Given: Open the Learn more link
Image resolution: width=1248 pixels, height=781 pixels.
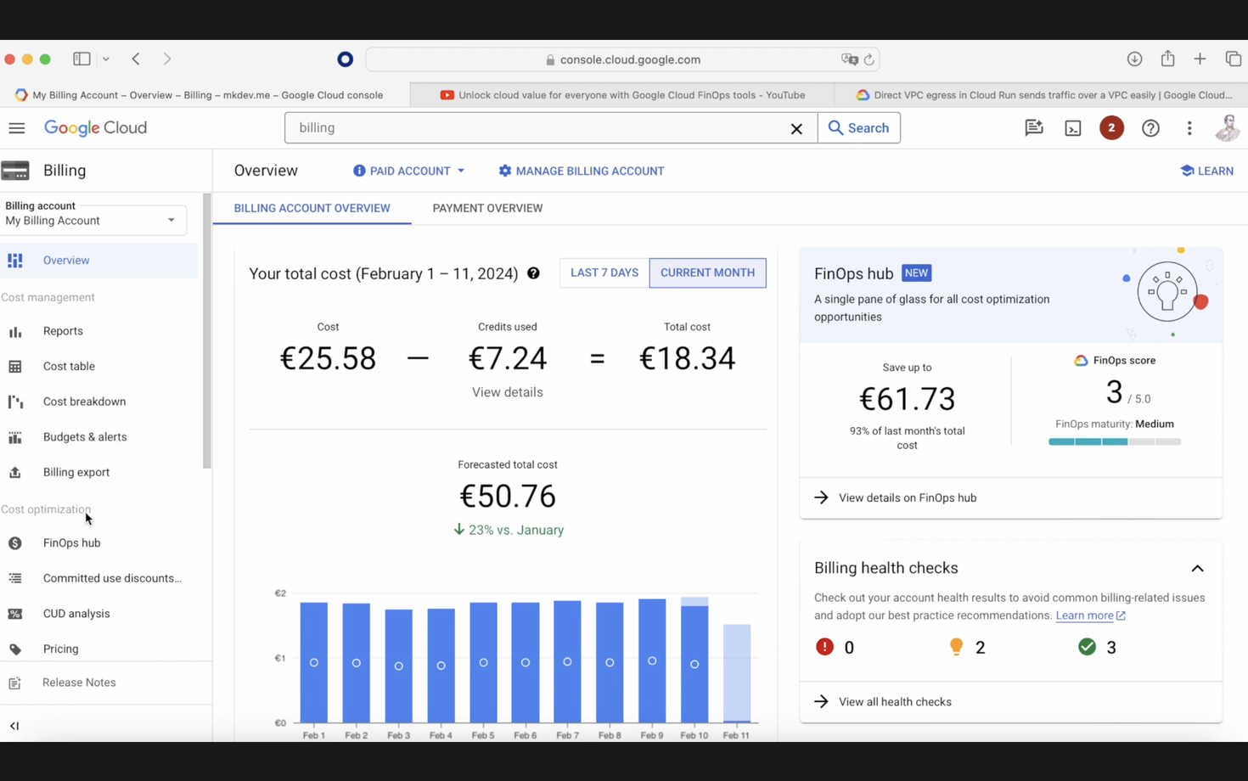Looking at the screenshot, I should [1090, 615].
